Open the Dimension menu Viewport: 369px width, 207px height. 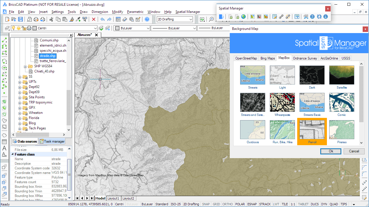100,12
